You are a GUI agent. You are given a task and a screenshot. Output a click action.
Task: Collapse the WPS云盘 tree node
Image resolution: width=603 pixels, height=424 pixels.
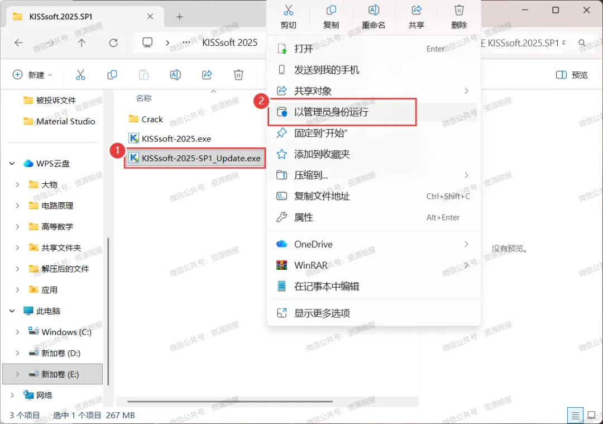click(x=12, y=164)
